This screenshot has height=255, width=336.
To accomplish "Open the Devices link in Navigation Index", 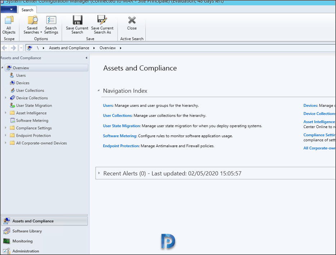I will tap(310, 105).
